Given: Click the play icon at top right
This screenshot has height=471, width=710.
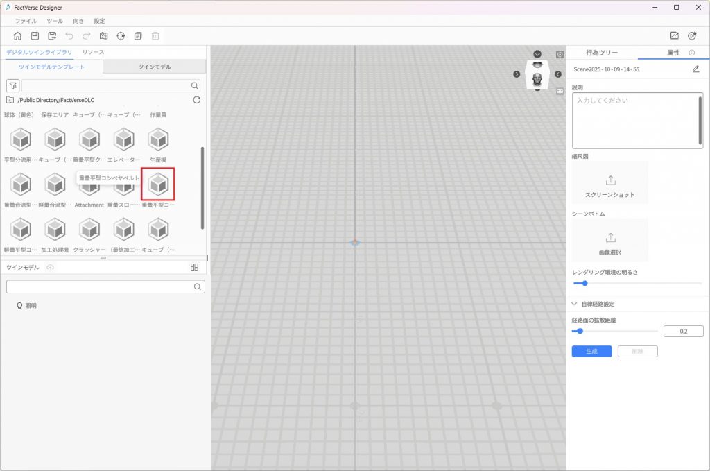Looking at the screenshot, I should coord(692,36).
